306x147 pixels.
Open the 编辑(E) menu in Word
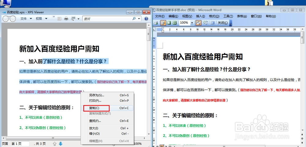pos(173,16)
